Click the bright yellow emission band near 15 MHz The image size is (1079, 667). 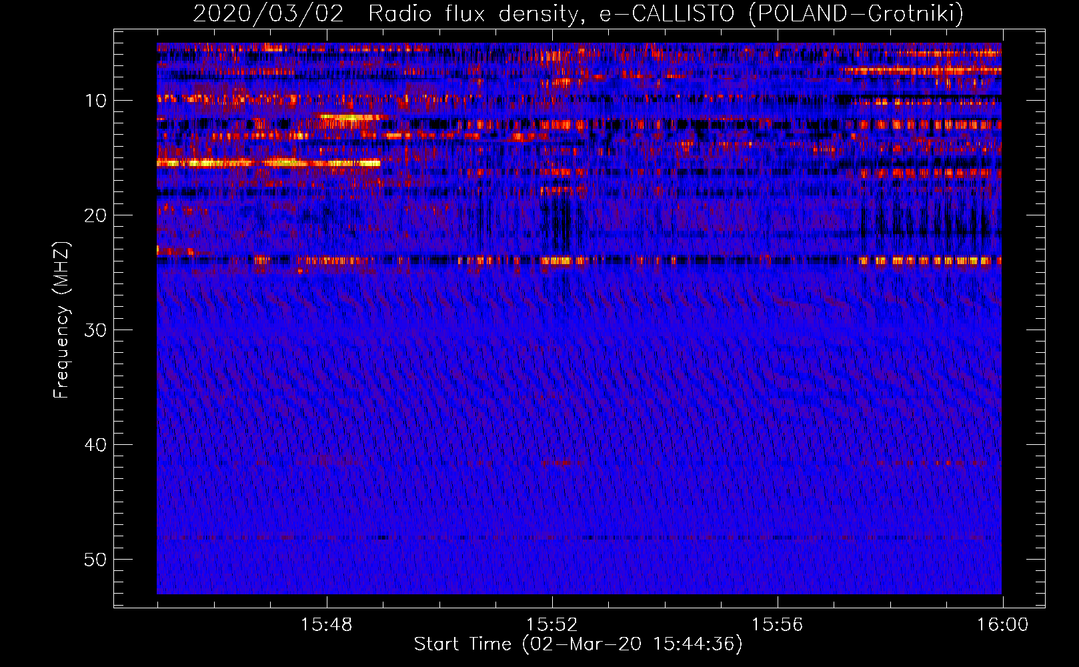coord(268,162)
